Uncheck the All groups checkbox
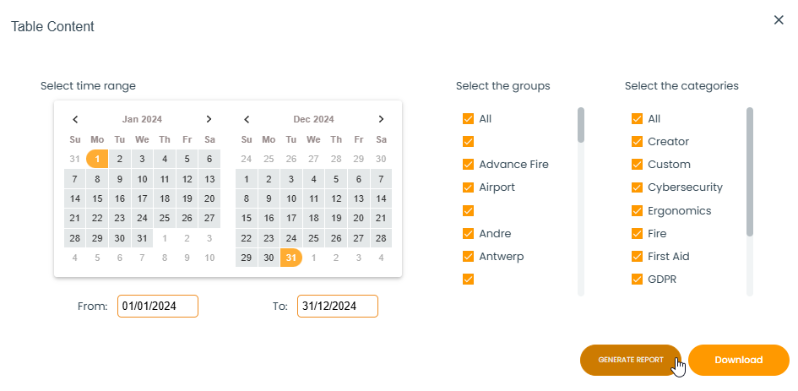The image size is (798, 391). tap(468, 119)
